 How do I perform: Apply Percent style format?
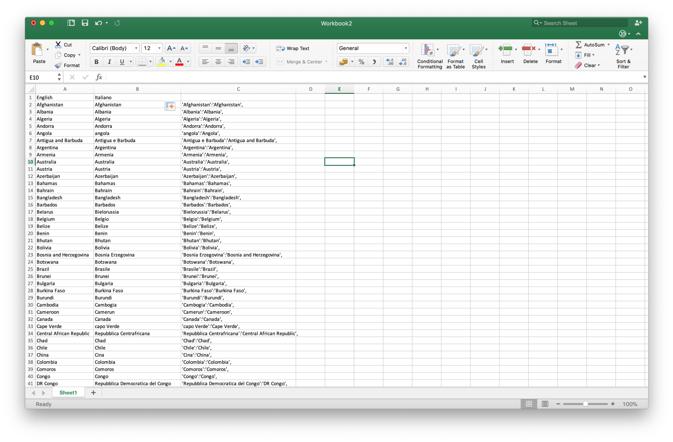(361, 62)
